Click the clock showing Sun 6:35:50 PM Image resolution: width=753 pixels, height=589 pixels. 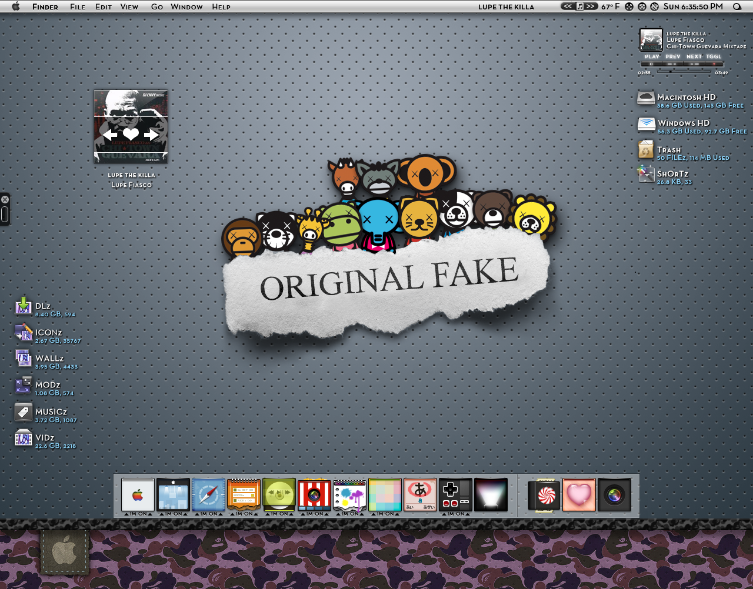point(693,6)
